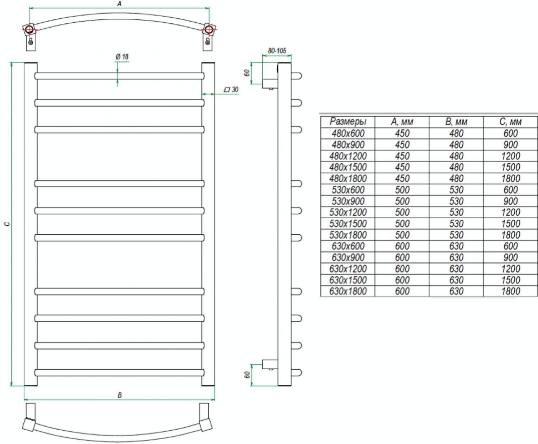Click the Размеры column header
Screen dimensions: 538x444
tap(348, 122)
